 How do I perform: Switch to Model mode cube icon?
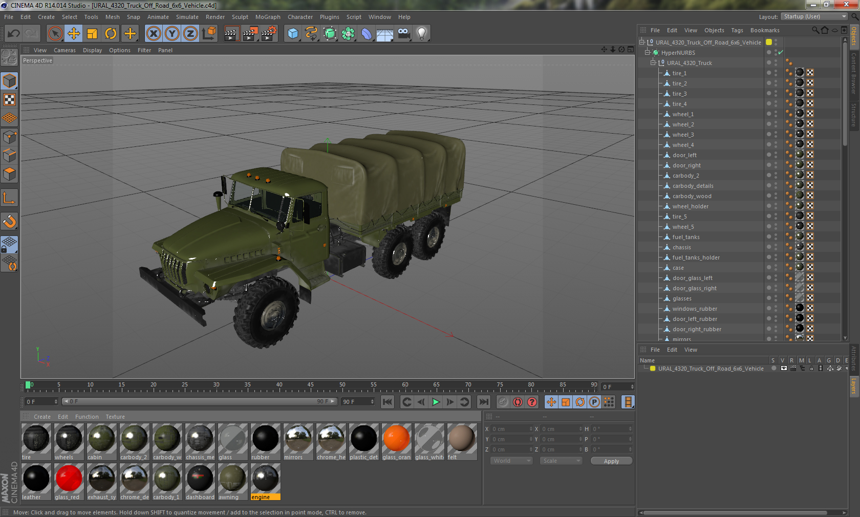coord(9,81)
